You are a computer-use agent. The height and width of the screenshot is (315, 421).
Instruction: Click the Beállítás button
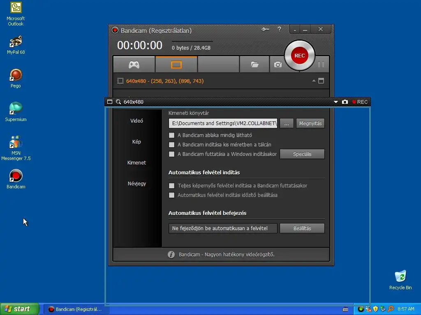302,228
